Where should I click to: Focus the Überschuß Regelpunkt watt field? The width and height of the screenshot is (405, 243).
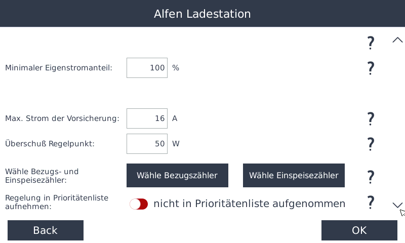(x=147, y=144)
